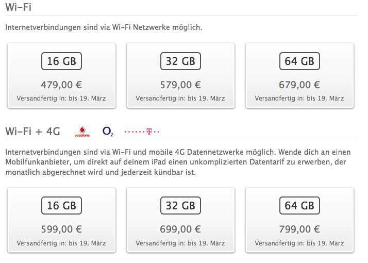
Task: Click the 479,00 € price
Action: (x=61, y=85)
